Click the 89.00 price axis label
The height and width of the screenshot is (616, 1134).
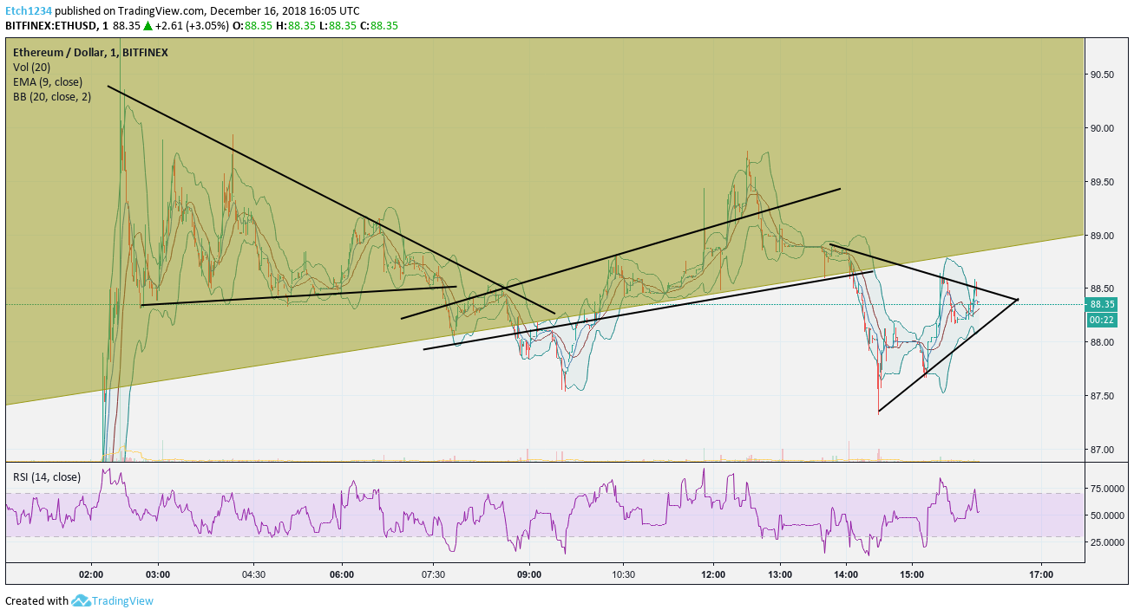coord(1102,236)
